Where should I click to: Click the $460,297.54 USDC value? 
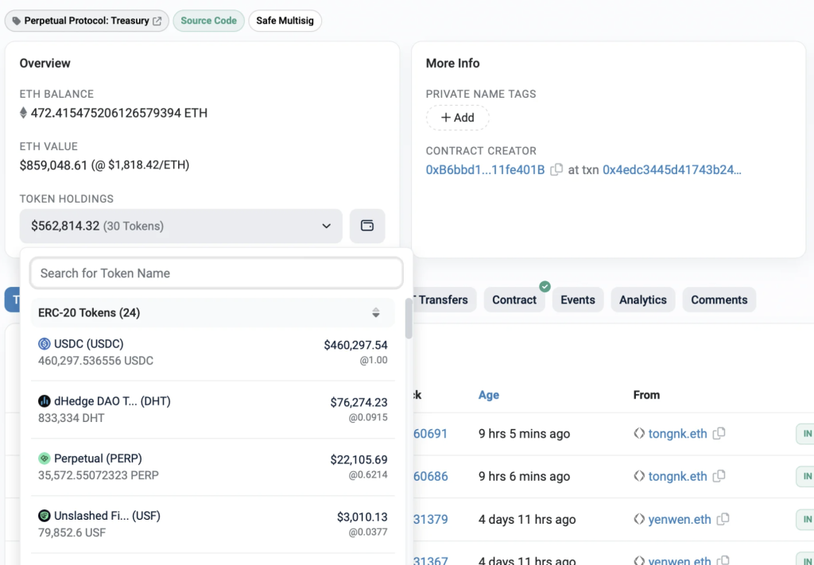click(355, 345)
